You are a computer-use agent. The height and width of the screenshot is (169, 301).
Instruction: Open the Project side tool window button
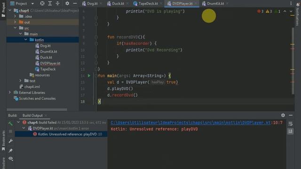[3, 9]
